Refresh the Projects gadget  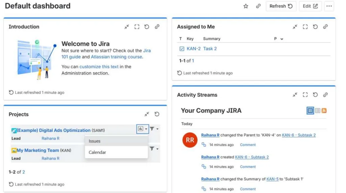click(157, 114)
